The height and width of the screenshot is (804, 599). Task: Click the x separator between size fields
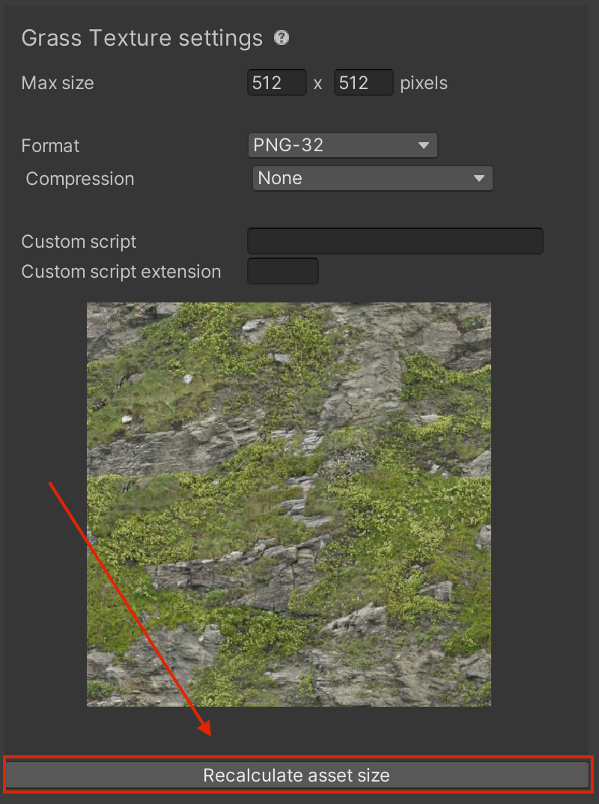[x=318, y=84]
